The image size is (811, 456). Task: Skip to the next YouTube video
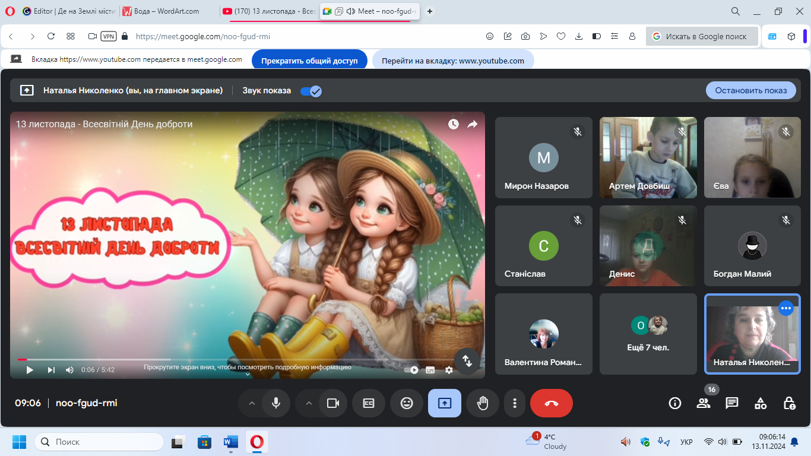pyautogui.click(x=51, y=369)
